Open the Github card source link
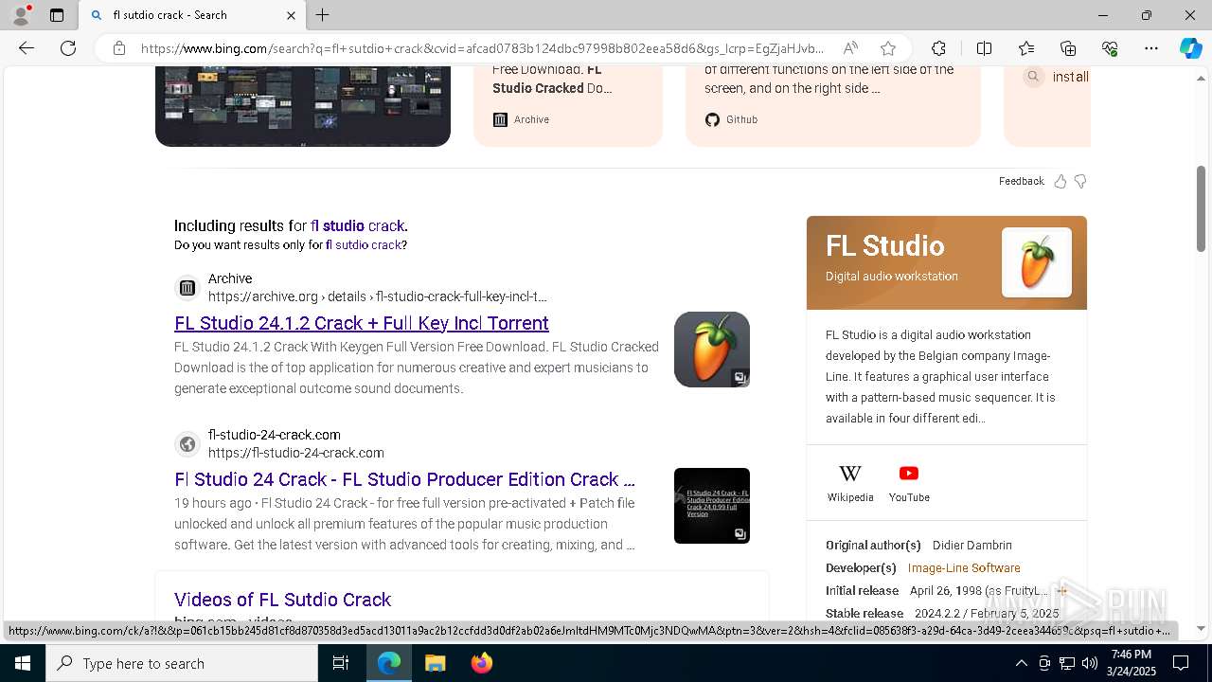 pyautogui.click(x=731, y=119)
